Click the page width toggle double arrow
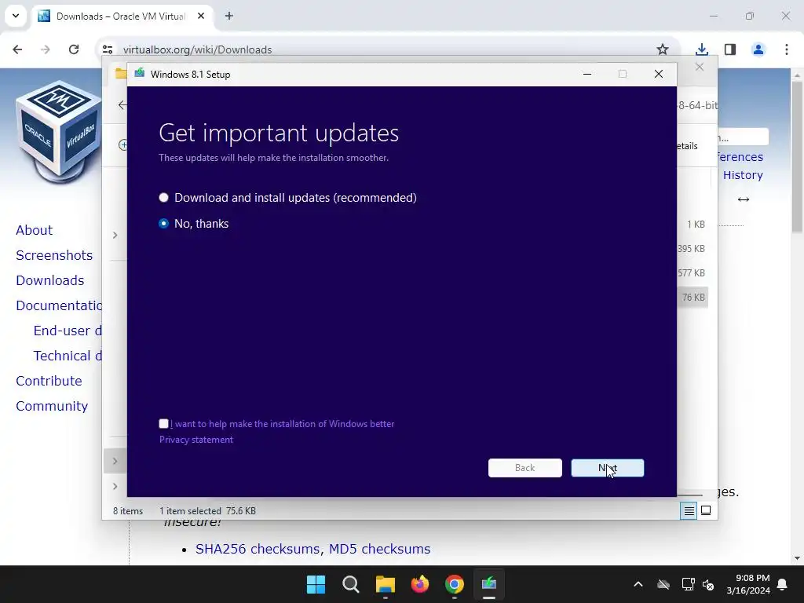The image size is (804, 603). pyautogui.click(x=744, y=199)
